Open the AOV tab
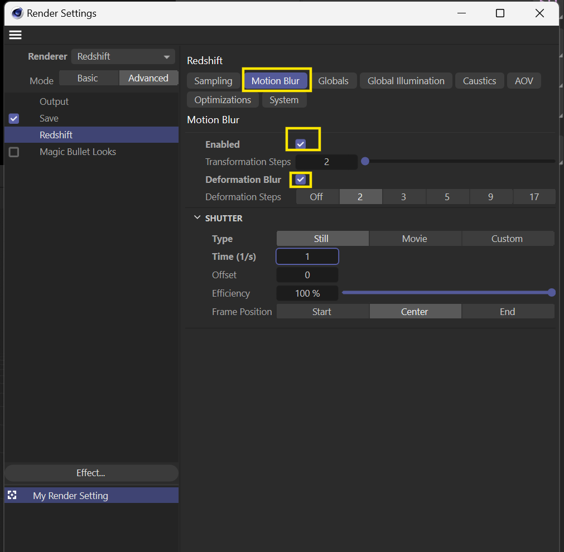 pos(524,81)
